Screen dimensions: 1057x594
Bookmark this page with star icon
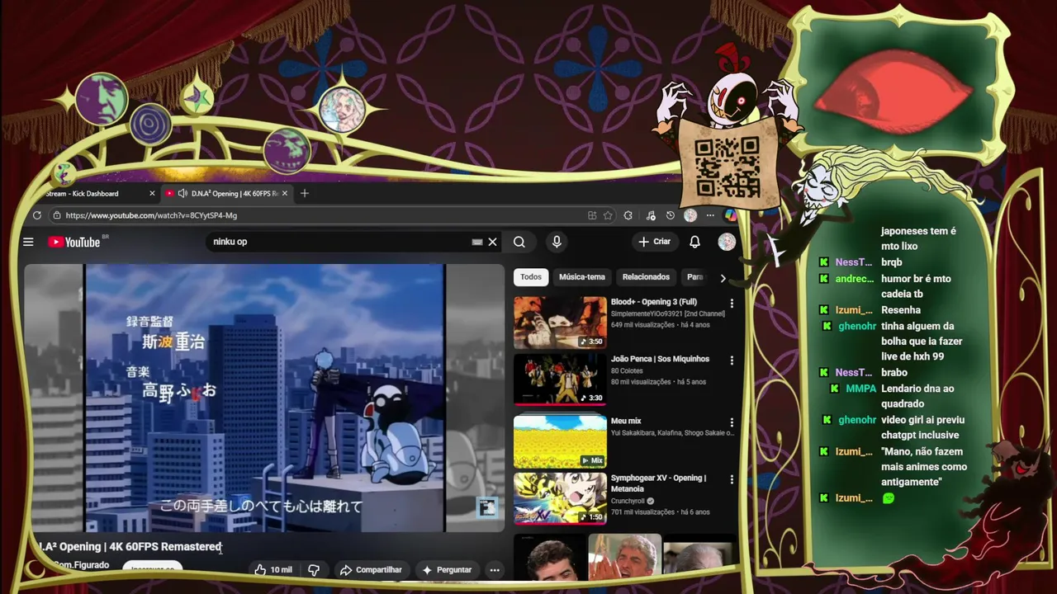point(608,215)
